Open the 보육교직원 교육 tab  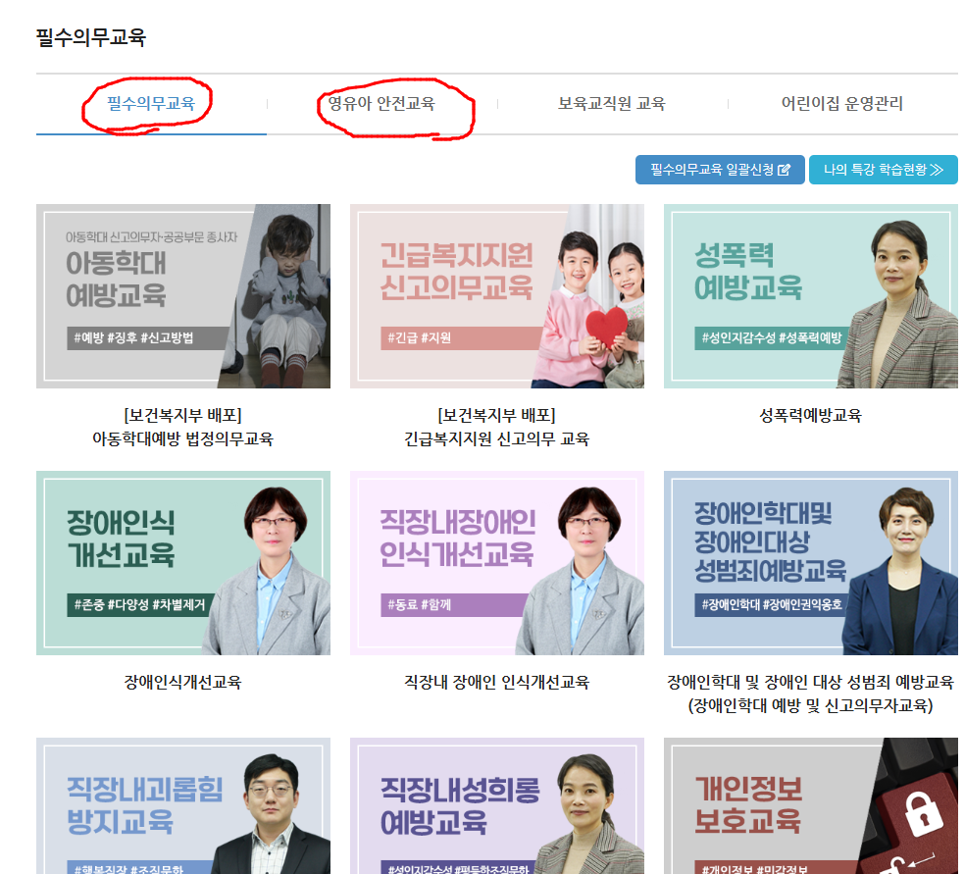coord(612,103)
